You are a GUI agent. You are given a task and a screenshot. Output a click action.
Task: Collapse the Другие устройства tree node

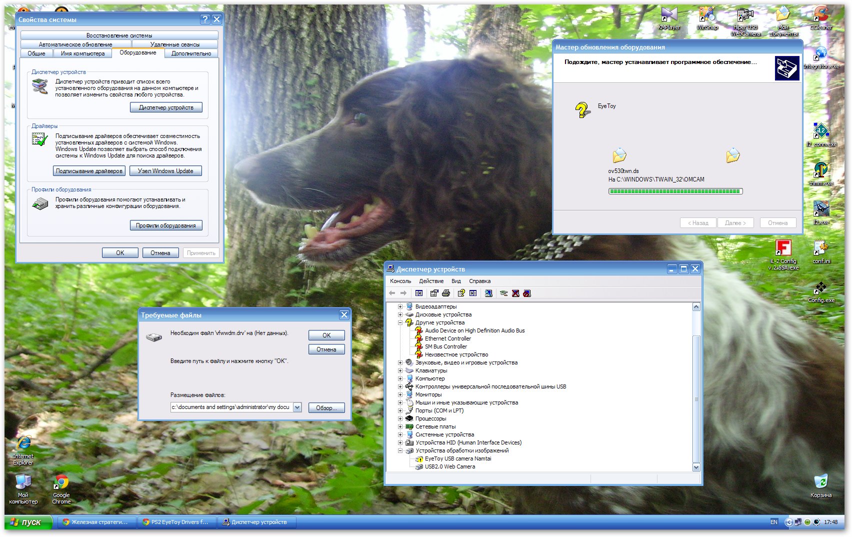400,323
